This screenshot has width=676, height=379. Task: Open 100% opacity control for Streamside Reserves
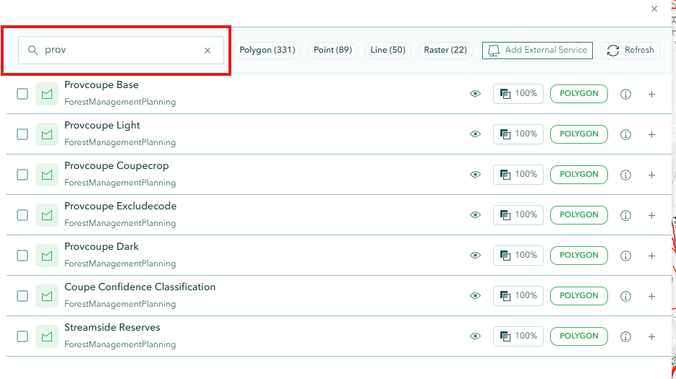pyautogui.click(x=518, y=336)
